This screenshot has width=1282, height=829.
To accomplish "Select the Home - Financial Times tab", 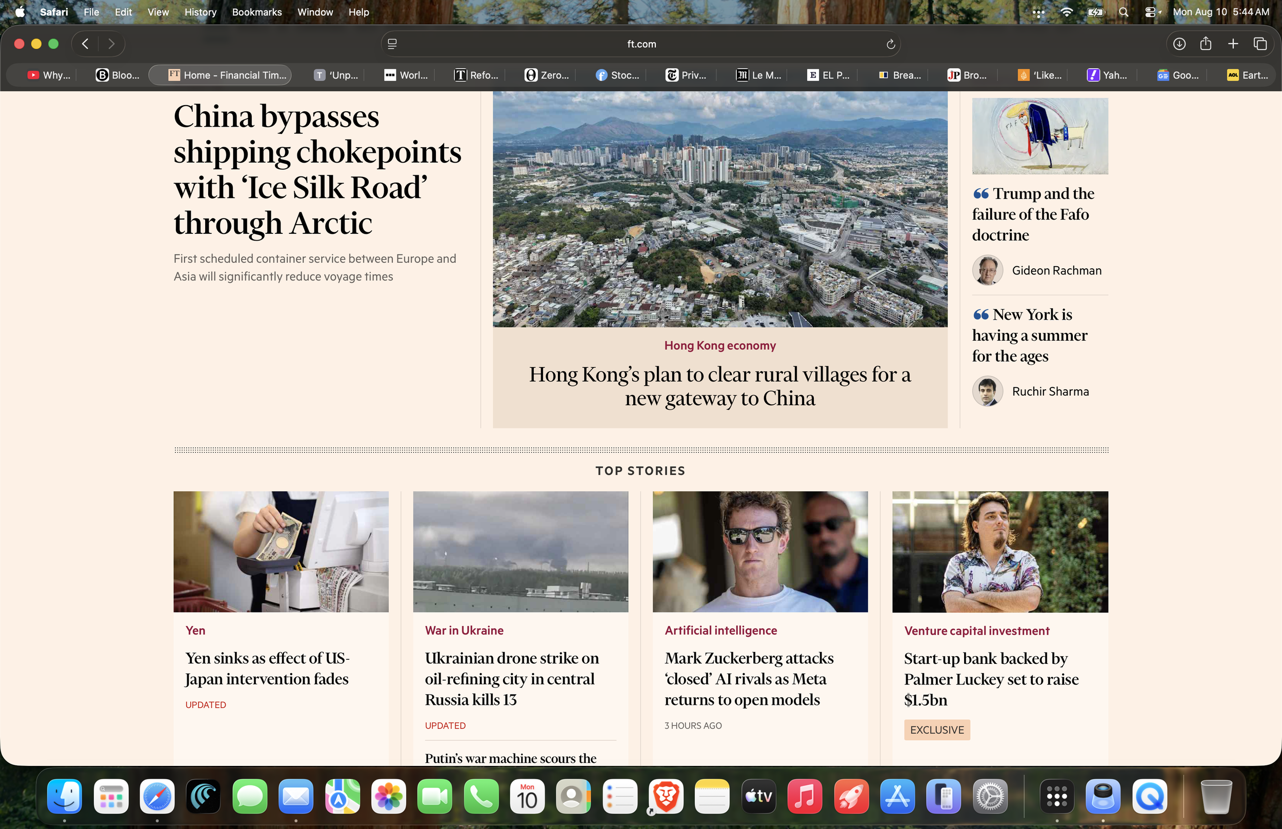I will [x=220, y=75].
